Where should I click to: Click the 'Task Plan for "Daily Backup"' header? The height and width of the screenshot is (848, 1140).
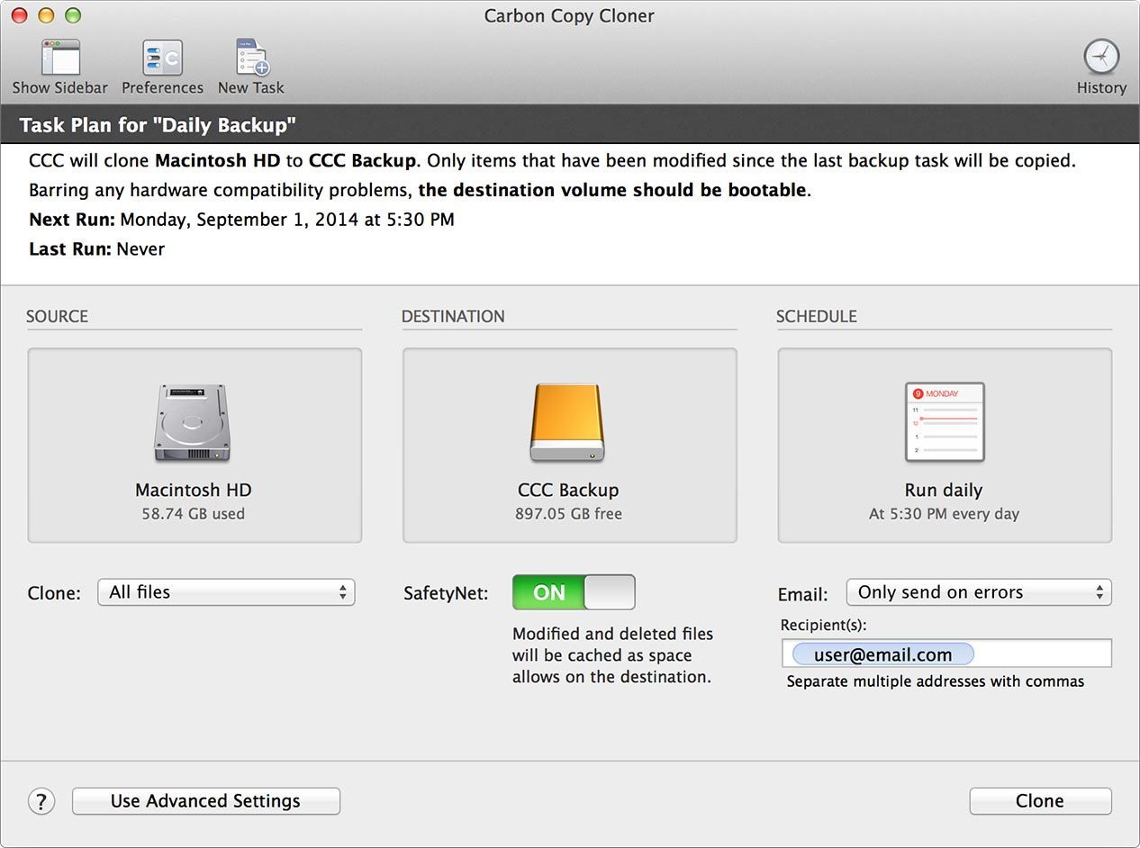158,125
